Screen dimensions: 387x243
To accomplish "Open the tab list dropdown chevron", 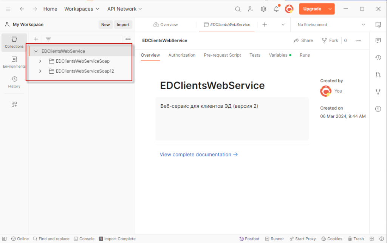I will click(x=283, y=25).
